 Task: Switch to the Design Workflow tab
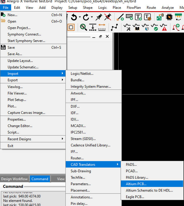click(x=14, y=179)
